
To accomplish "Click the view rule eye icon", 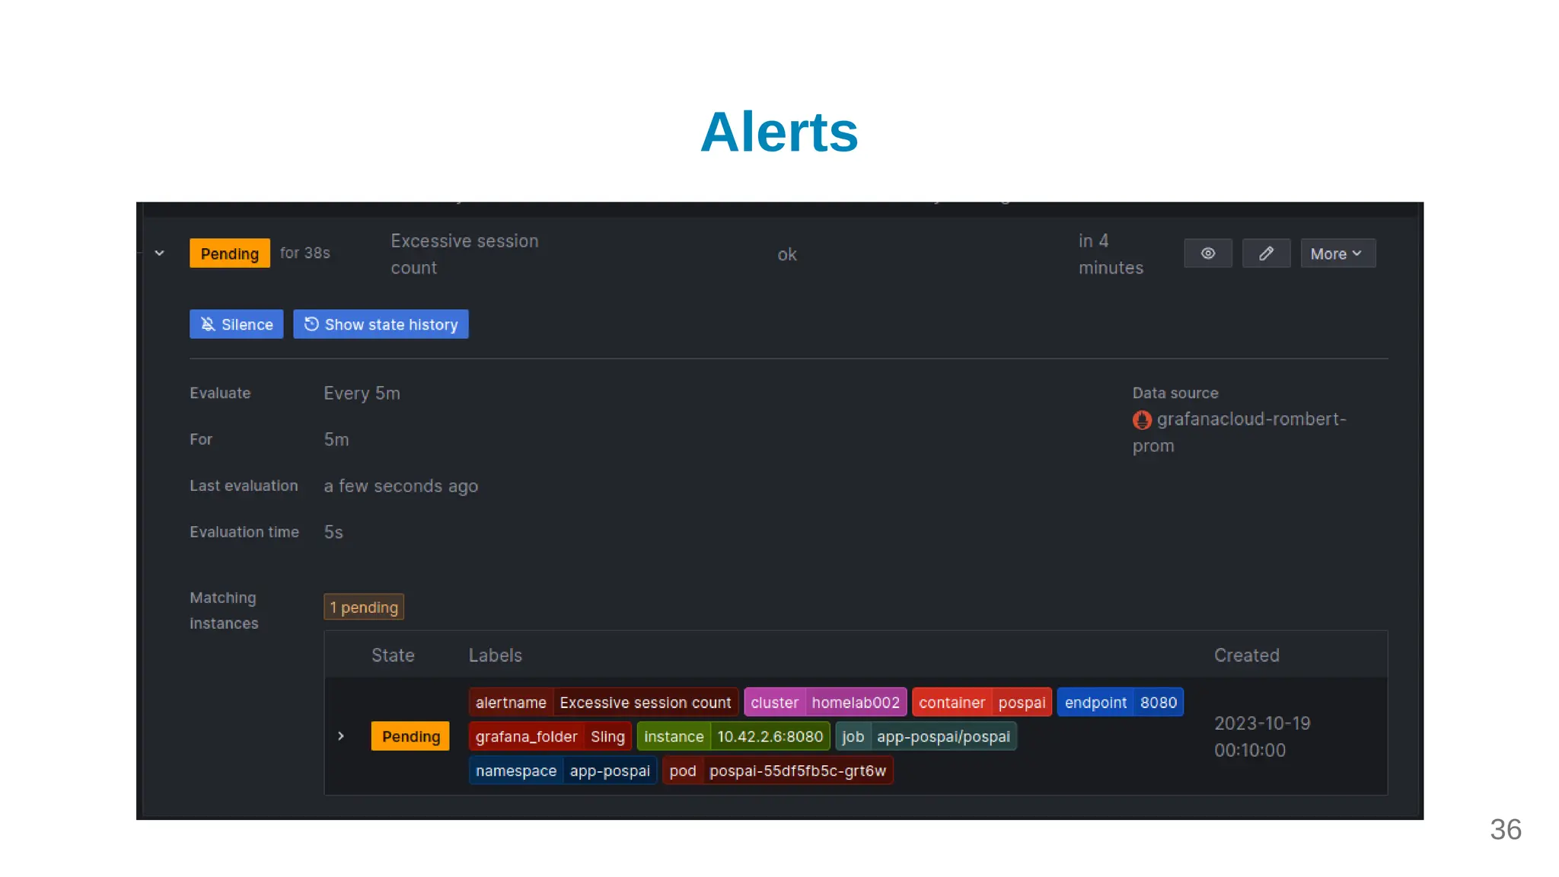I will coord(1208,254).
